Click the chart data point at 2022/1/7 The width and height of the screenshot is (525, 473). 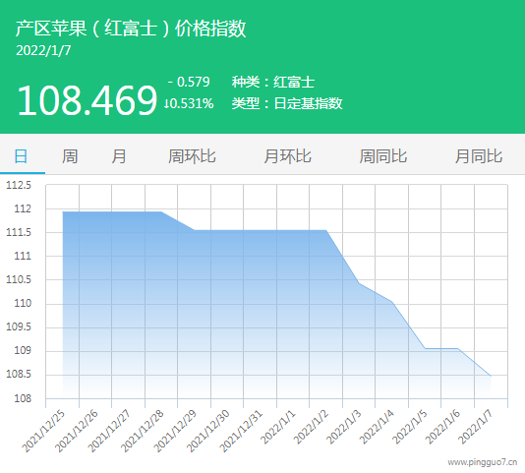[x=491, y=377]
